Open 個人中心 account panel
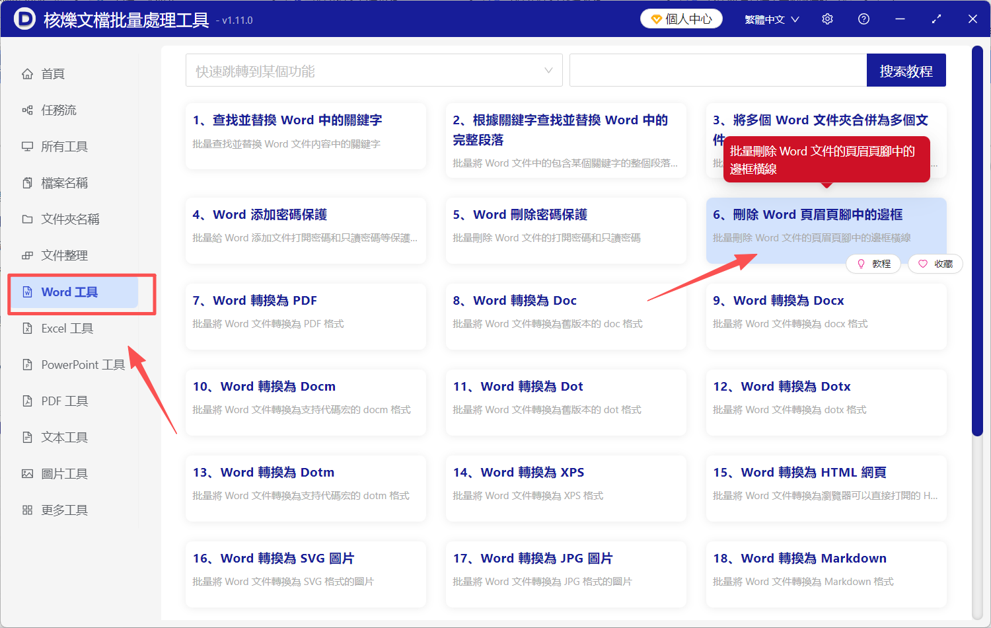The image size is (991, 628). pyautogui.click(x=680, y=19)
